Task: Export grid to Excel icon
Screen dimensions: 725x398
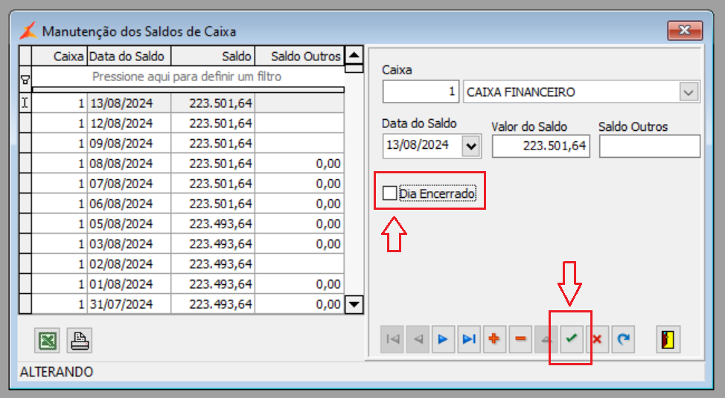Action: (x=47, y=341)
